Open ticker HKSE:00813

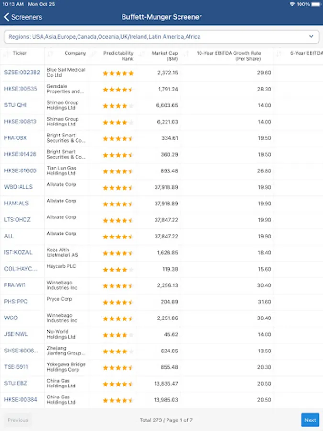(x=20, y=122)
